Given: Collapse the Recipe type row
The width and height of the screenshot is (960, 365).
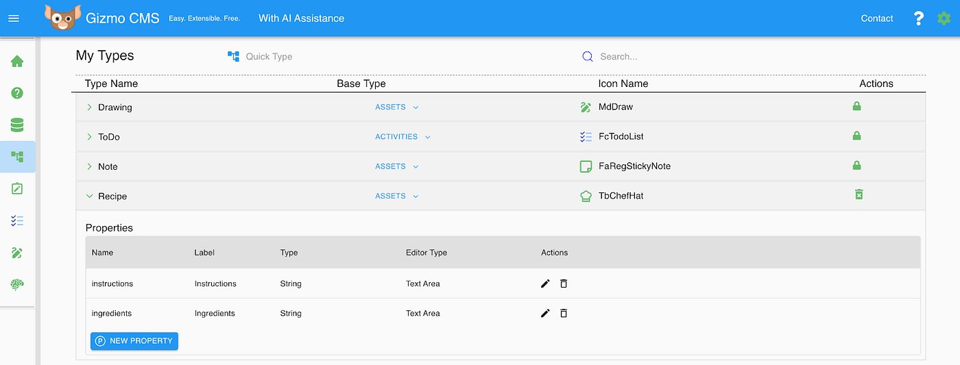Looking at the screenshot, I should [x=89, y=196].
